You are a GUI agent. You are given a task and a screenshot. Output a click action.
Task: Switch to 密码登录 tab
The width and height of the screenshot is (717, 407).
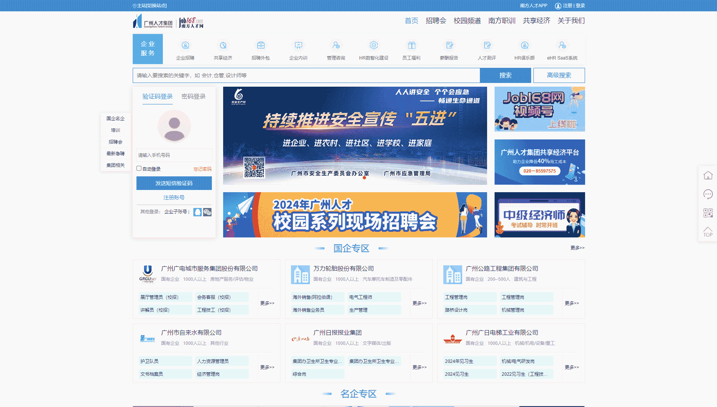tap(194, 96)
